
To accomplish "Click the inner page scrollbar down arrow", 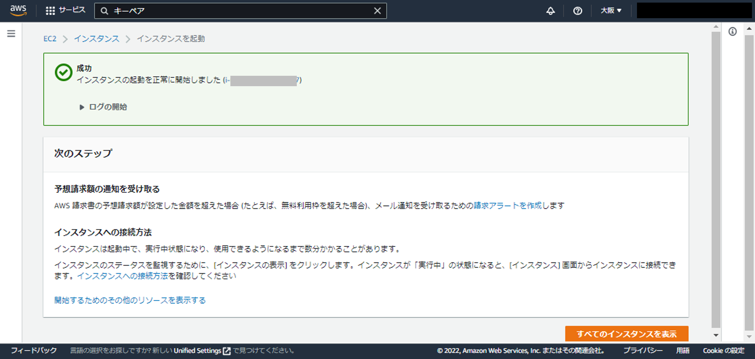I will click(x=716, y=335).
